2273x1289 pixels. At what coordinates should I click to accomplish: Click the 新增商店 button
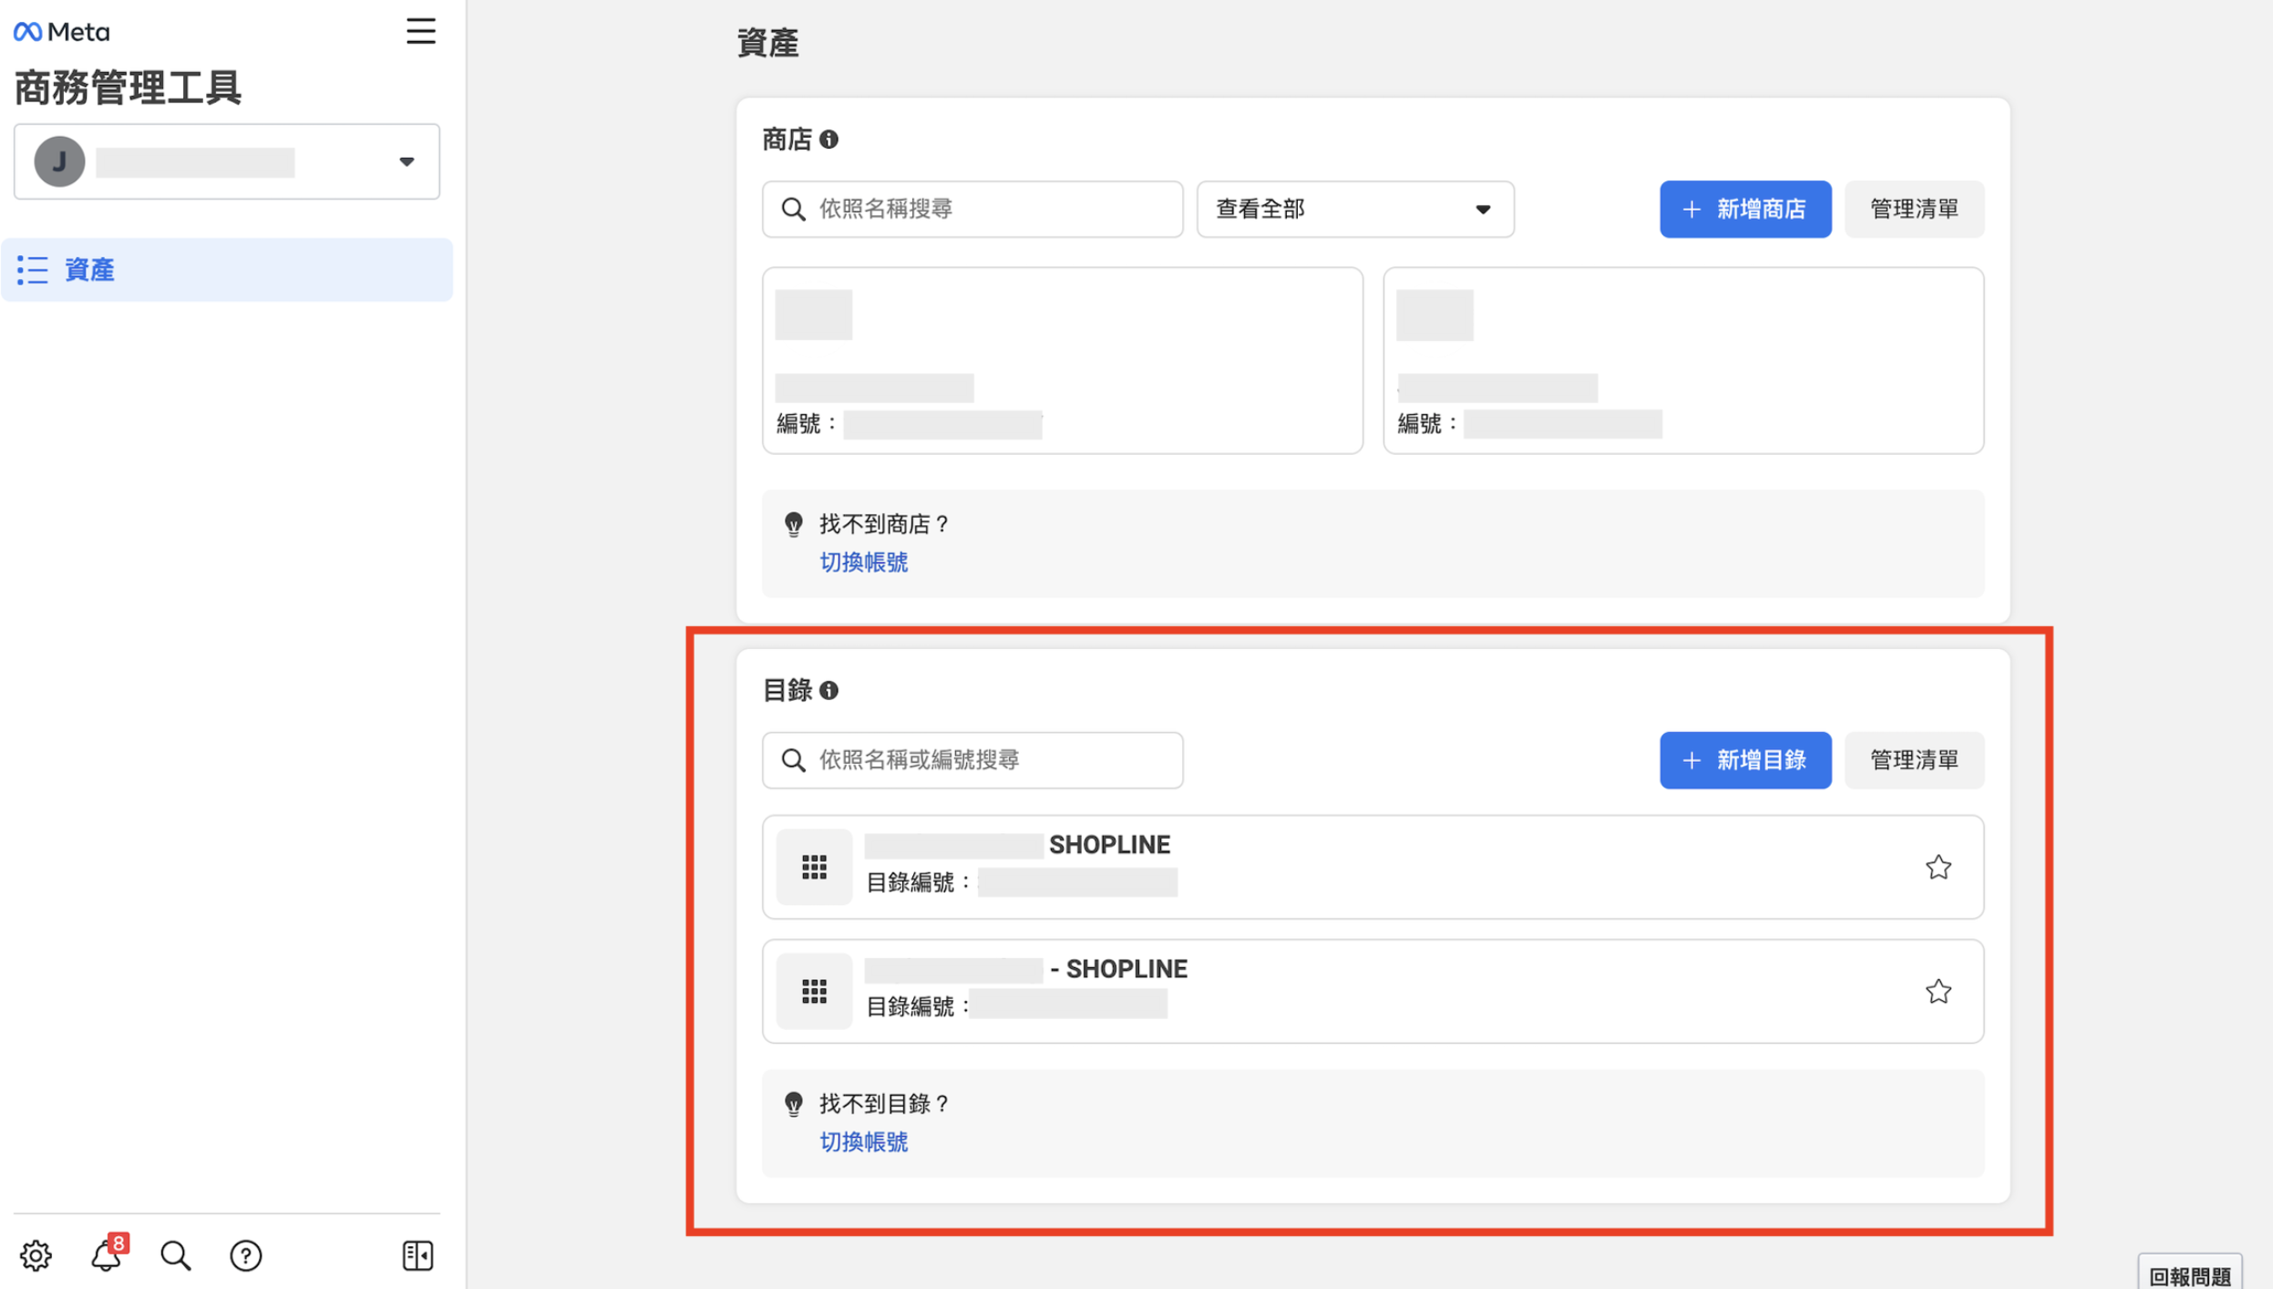(1744, 209)
